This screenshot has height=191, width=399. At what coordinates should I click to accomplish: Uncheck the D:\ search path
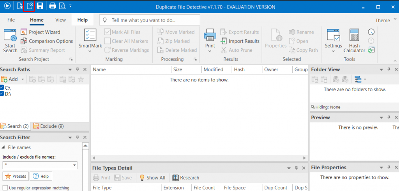pos(2,94)
